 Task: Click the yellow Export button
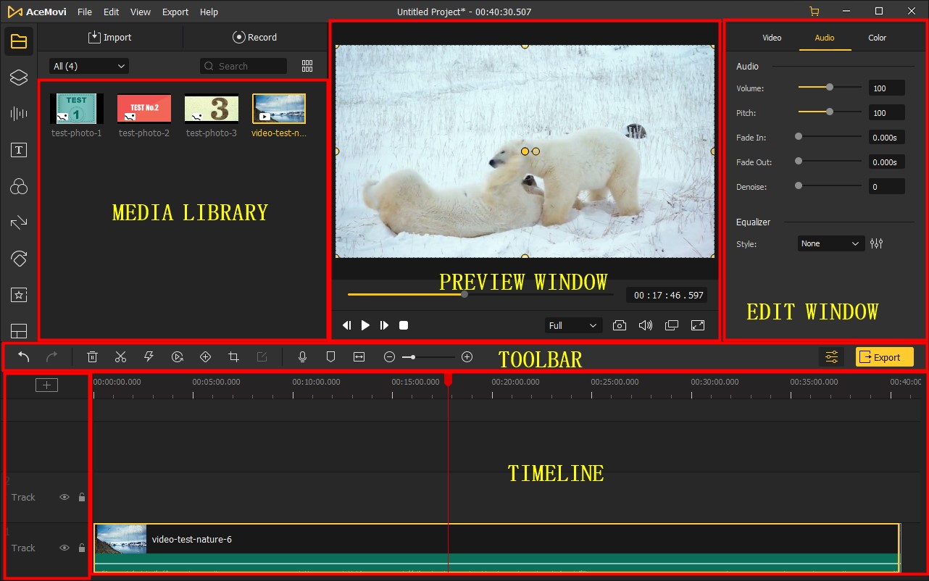[x=884, y=357]
